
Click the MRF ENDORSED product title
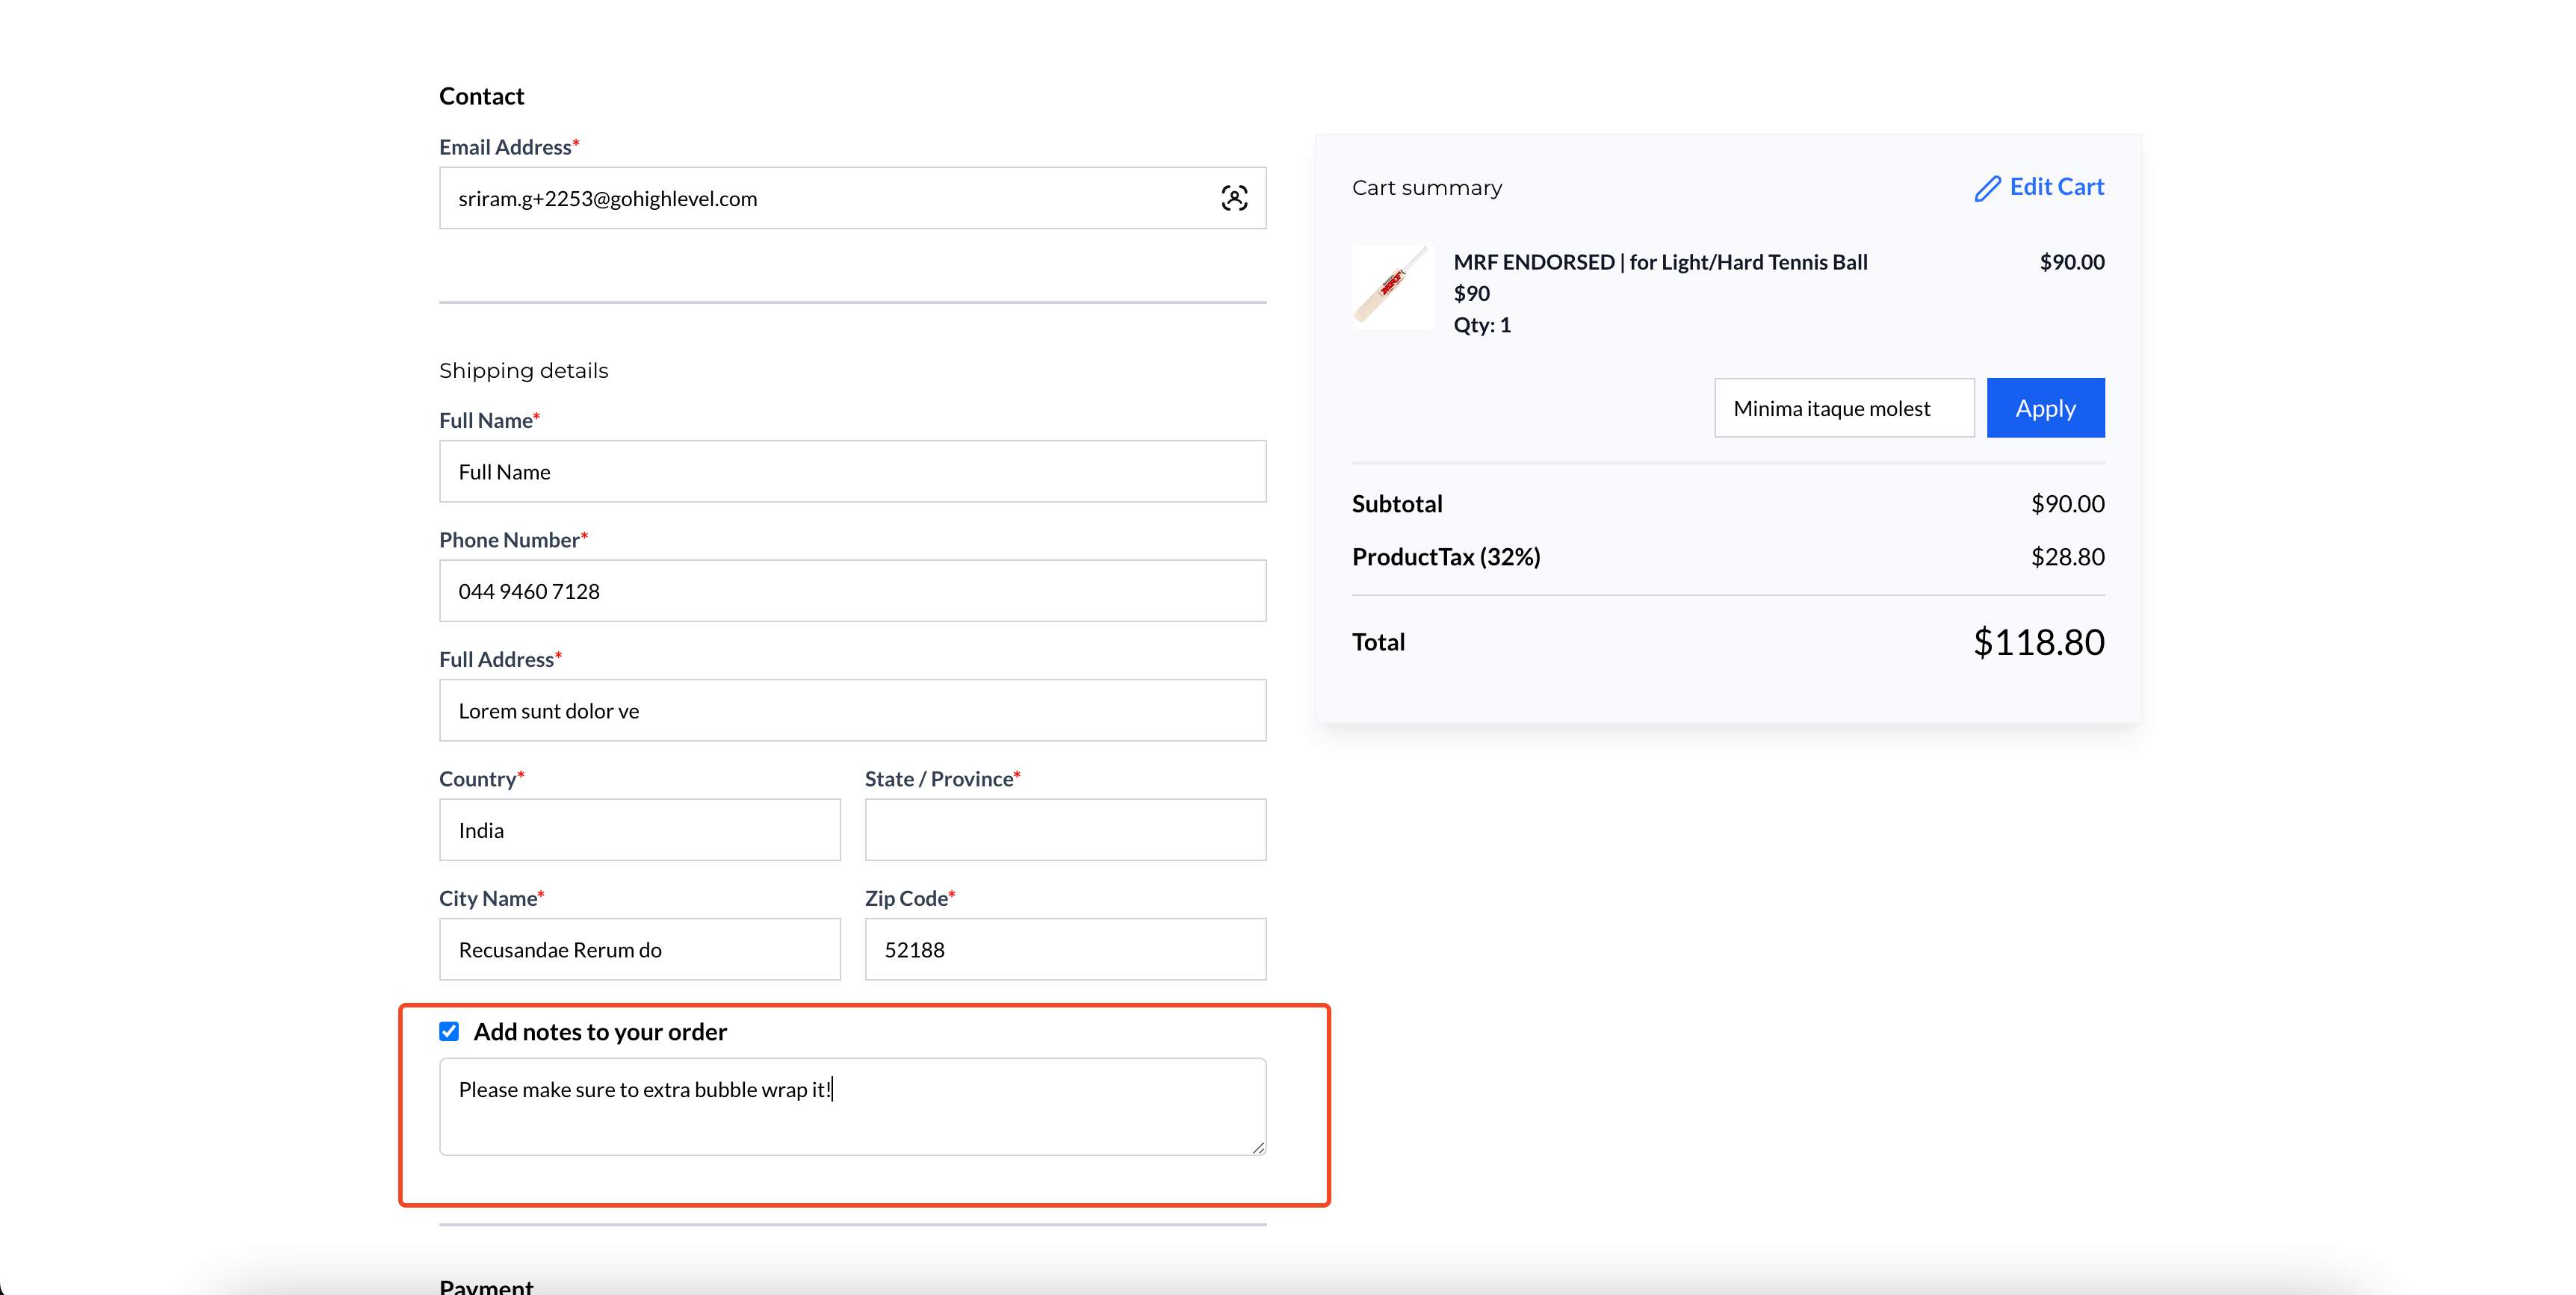(1660, 262)
